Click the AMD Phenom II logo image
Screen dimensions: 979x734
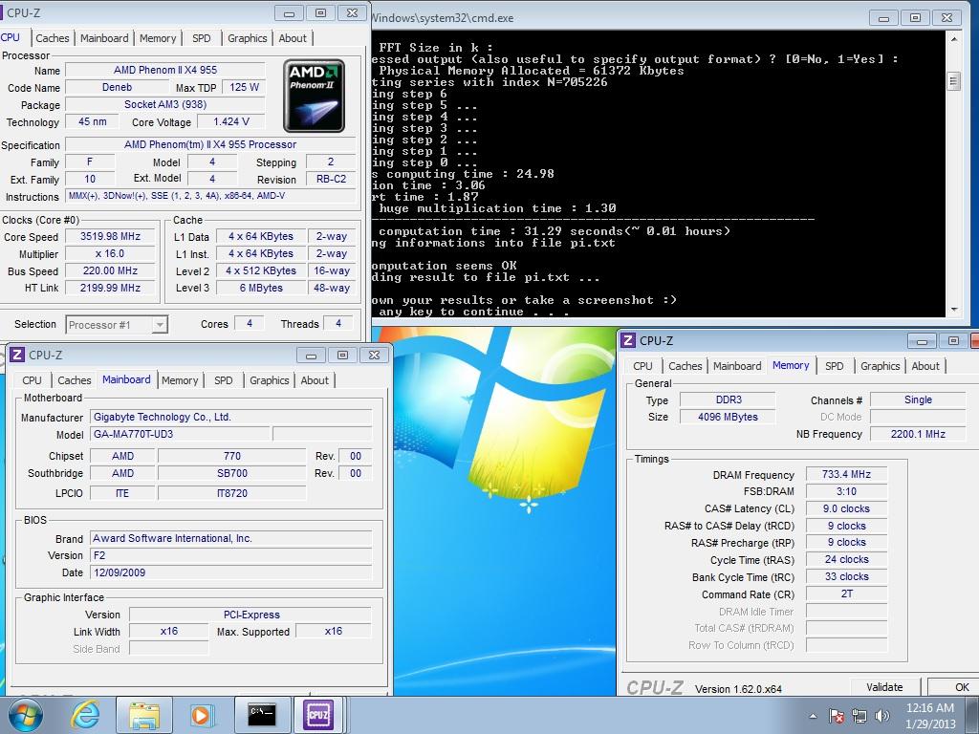click(x=314, y=96)
